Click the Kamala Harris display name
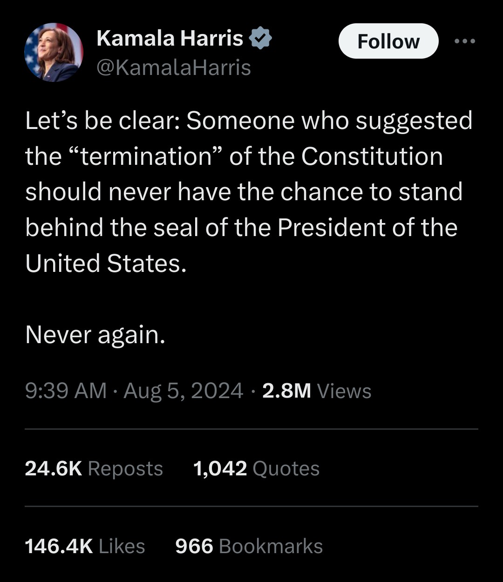Viewport: 503px width, 582px height. click(170, 38)
